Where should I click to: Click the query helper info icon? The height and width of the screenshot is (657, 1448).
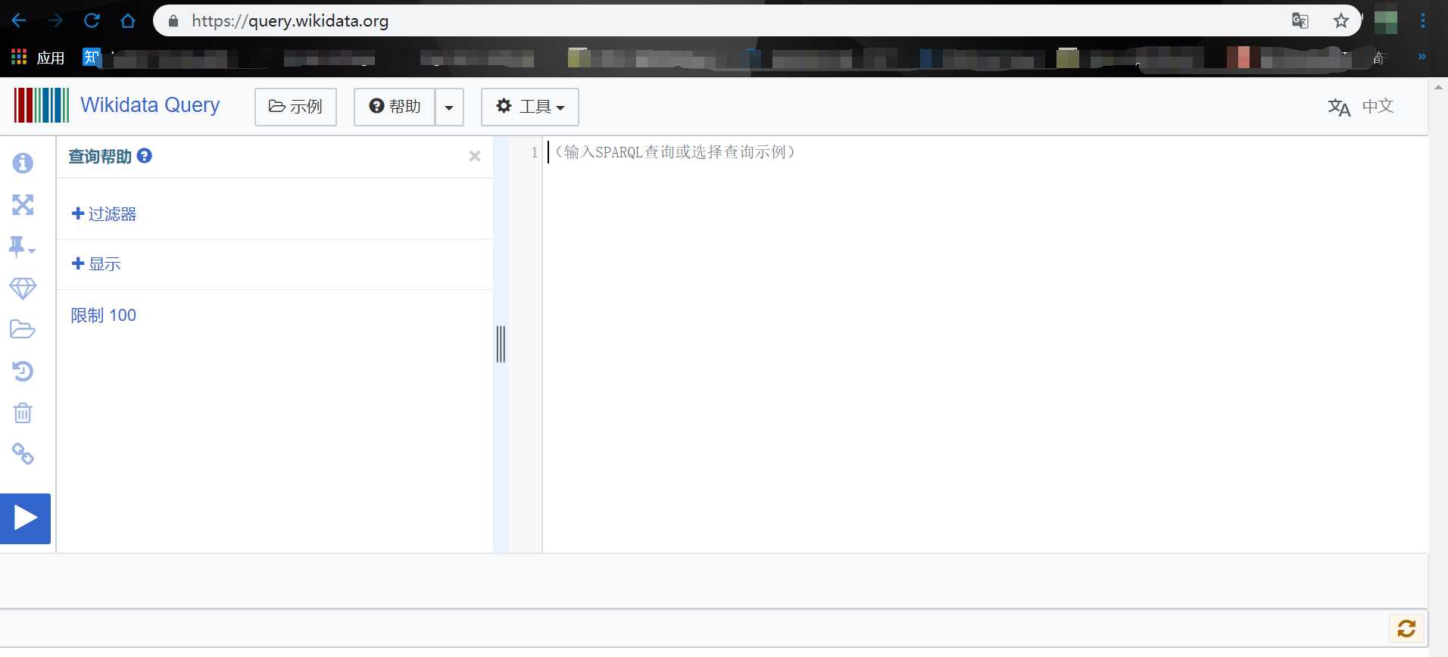pyautogui.click(x=23, y=163)
